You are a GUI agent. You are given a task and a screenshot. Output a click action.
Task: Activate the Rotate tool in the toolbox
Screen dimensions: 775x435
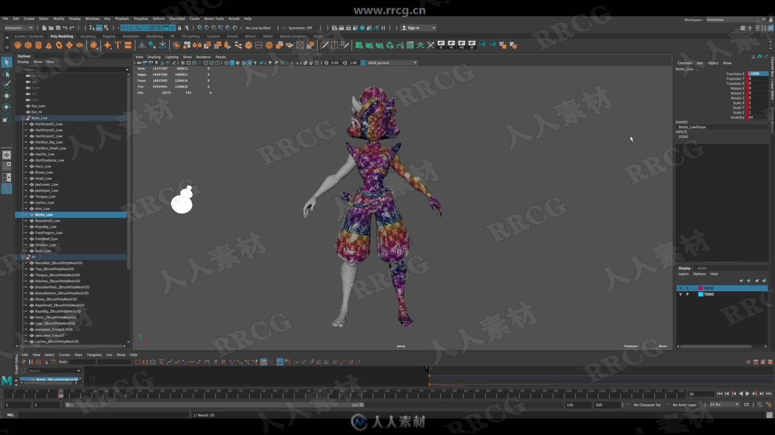click(x=6, y=107)
